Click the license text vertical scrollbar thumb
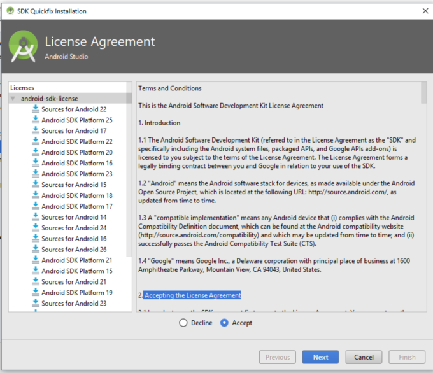This screenshot has height=373, width=433. (x=424, y=93)
